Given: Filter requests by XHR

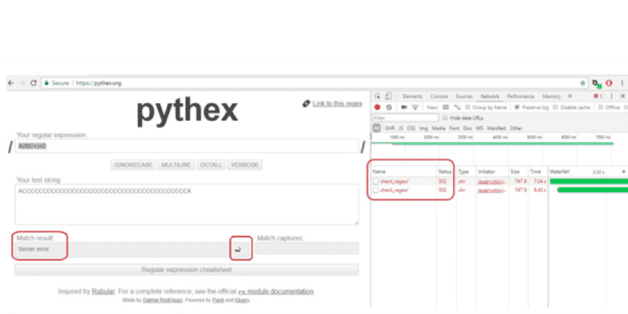Looking at the screenshot, I should tap(389, 129).
